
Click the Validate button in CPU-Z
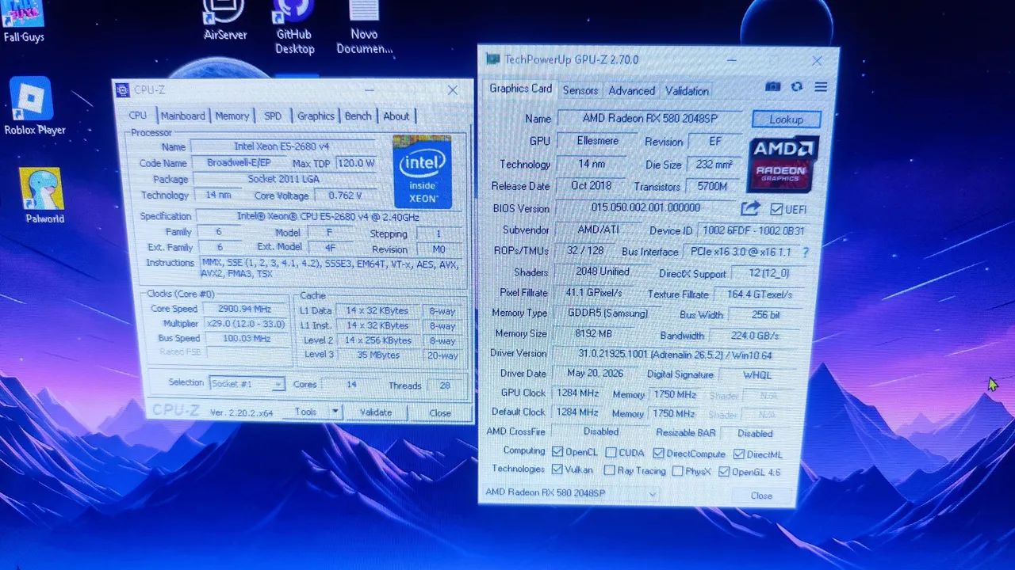[376, 412]
